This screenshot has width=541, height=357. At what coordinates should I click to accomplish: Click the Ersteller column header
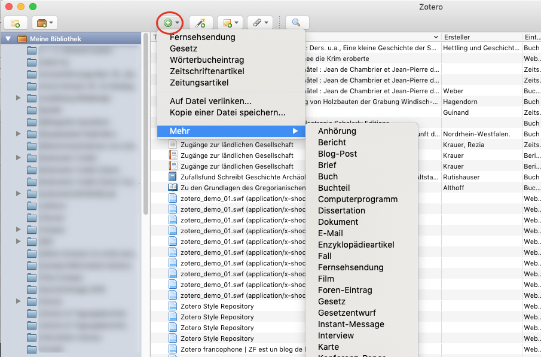point(481,37)
